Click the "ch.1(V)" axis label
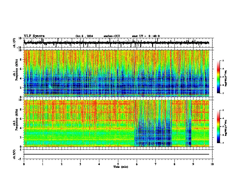 14,43
